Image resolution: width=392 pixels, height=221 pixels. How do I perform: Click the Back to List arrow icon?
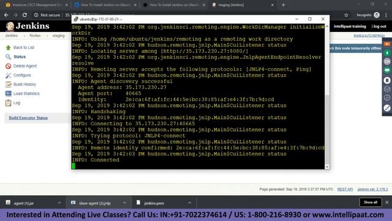8,47
